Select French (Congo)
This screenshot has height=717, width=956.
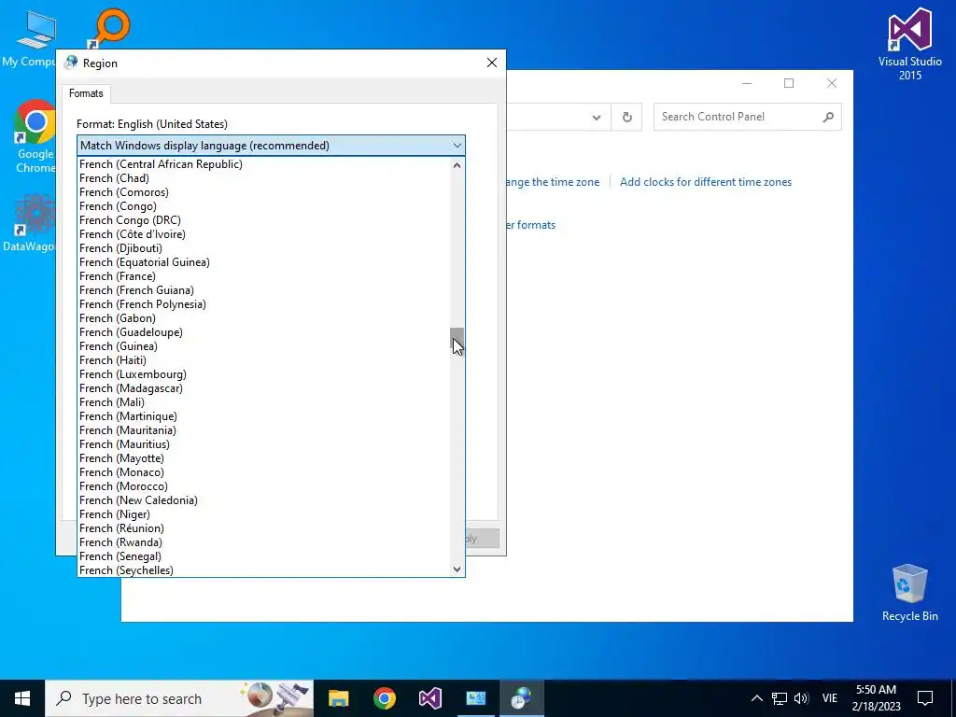click(264, 206)
